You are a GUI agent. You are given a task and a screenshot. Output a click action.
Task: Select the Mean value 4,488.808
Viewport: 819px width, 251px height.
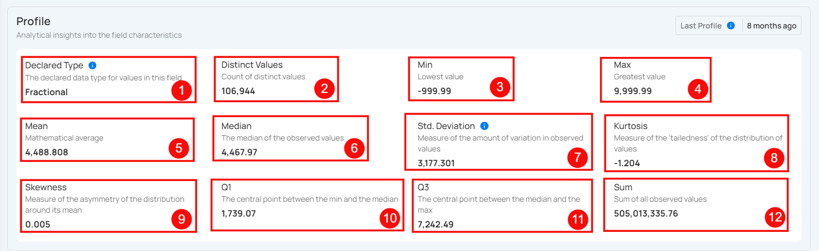[47, 153]
